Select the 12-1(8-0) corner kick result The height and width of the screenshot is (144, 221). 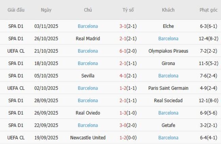tap(208, 100)
